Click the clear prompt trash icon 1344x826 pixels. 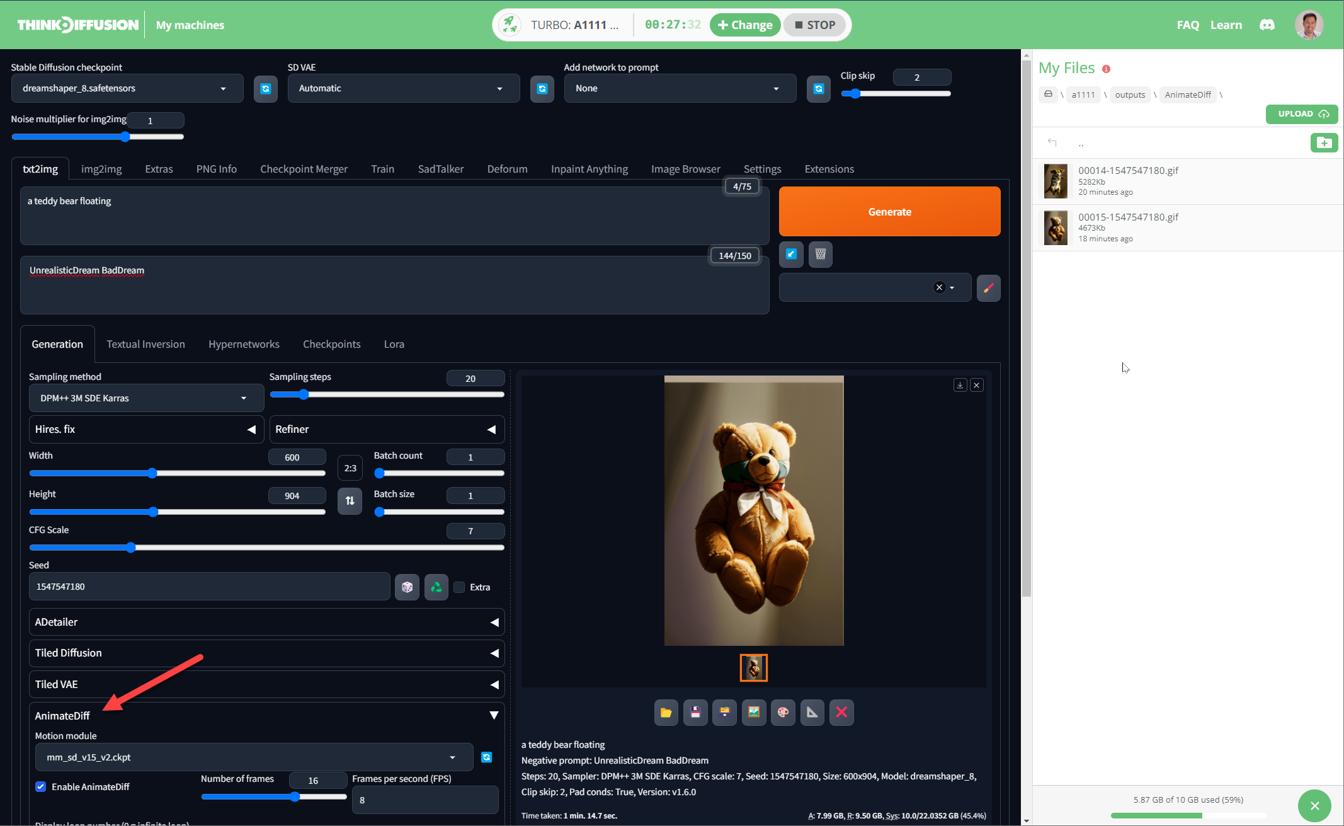click(820, 254)
